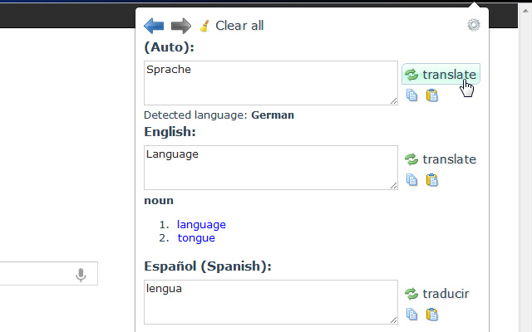Copy the Sprache source text

click(412, 95)
